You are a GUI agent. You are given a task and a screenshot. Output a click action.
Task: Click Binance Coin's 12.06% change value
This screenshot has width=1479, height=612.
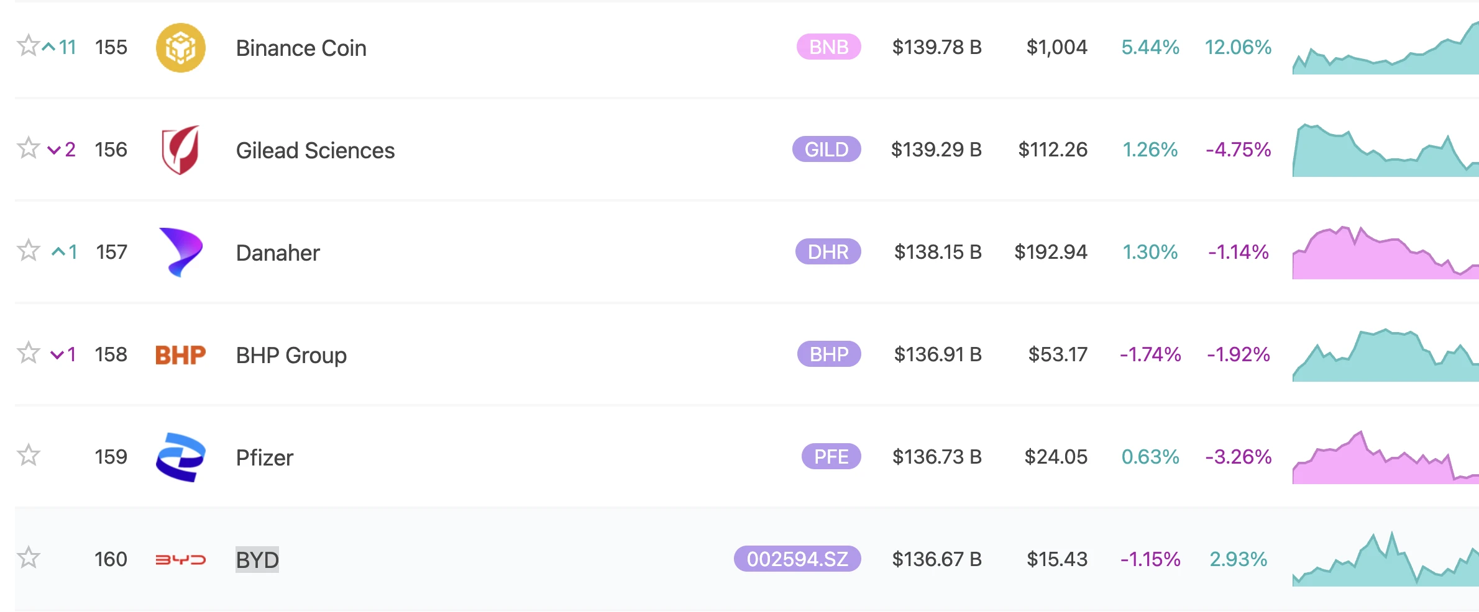click(x=1236, y=47)
